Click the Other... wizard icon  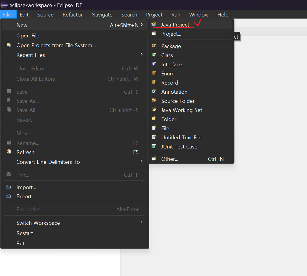tap(154, 158)
